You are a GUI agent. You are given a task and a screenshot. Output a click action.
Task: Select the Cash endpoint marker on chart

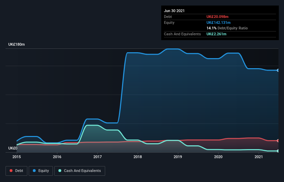point(278,151)
